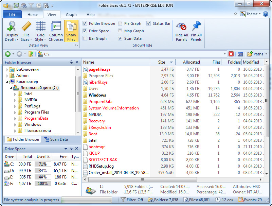Expand the Admin tree node
The height and width of the screenshot is (206, 272).
pos(7,76)
